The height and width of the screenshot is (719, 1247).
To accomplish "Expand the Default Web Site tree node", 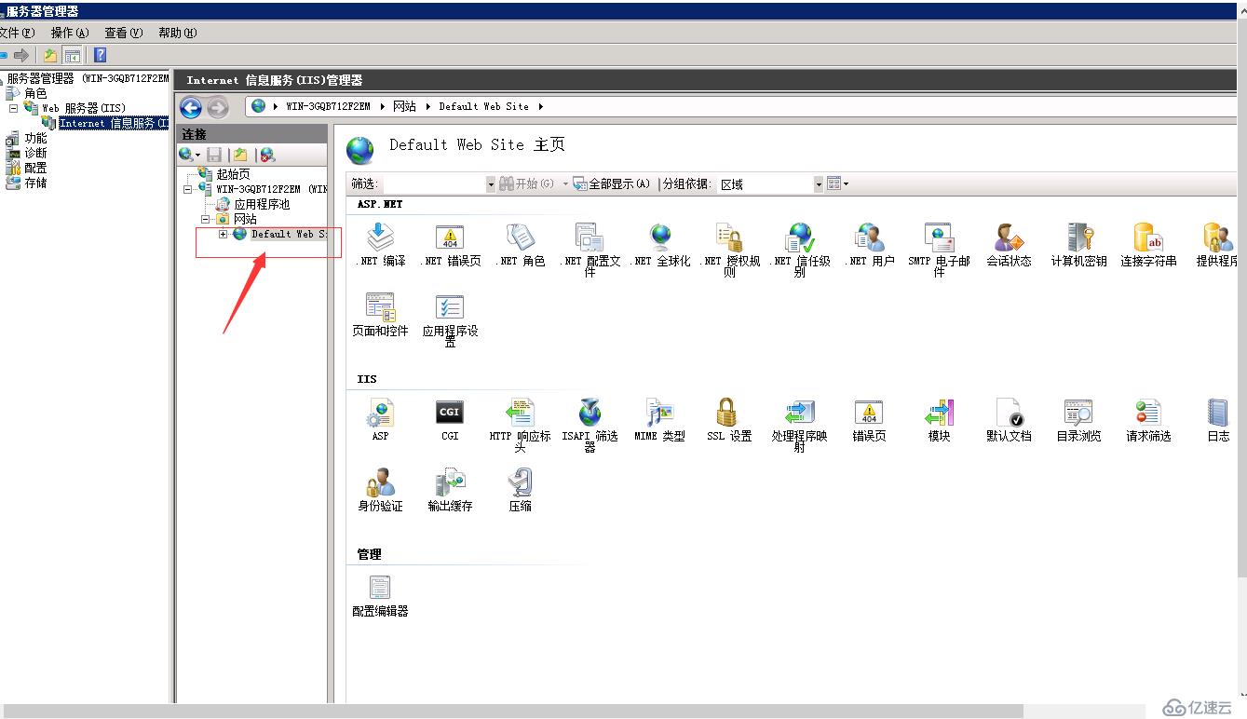I will point(223,234).
